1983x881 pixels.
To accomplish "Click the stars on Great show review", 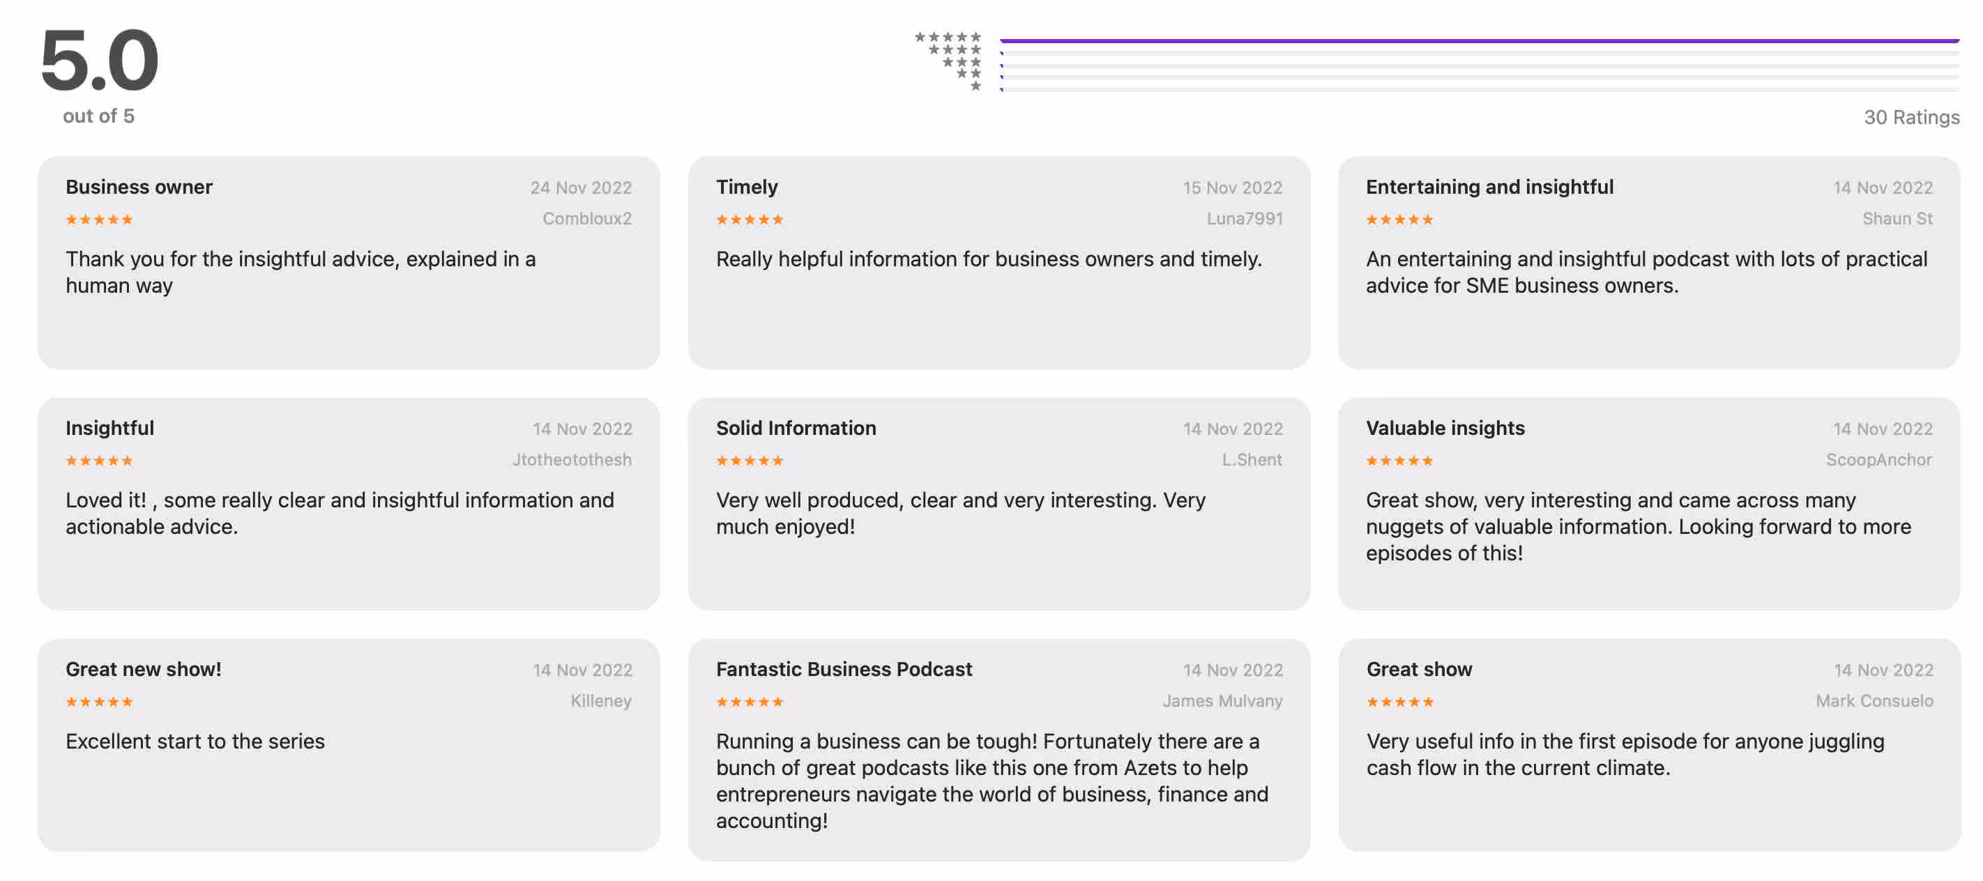I will coord(1399,701).
